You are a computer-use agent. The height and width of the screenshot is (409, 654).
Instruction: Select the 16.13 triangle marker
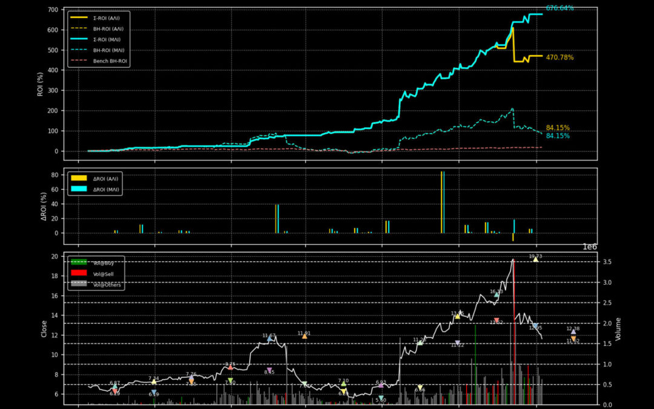[x=497, y=295]
